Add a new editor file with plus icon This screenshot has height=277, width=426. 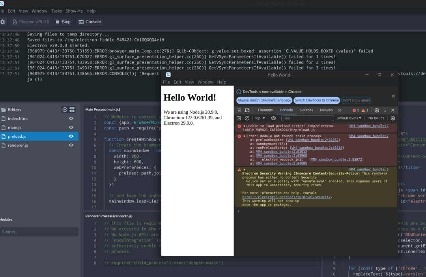[x=65, y=110]
